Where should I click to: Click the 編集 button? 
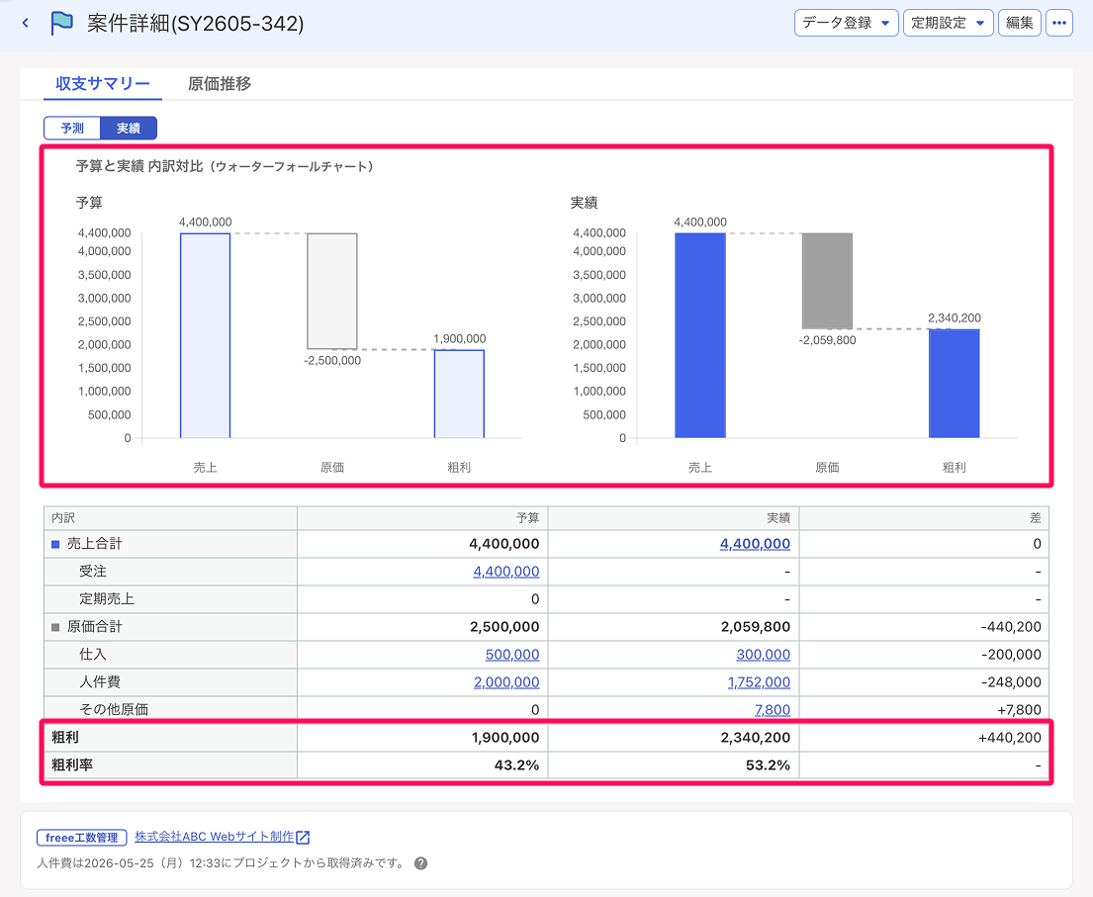[1019, 23]
